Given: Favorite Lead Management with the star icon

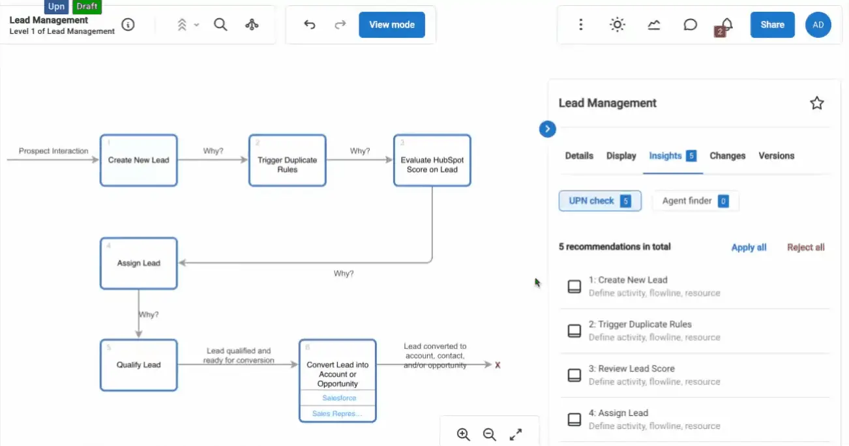Looking at the screenshot, I should pyautogui.click(x=816, y=103).
